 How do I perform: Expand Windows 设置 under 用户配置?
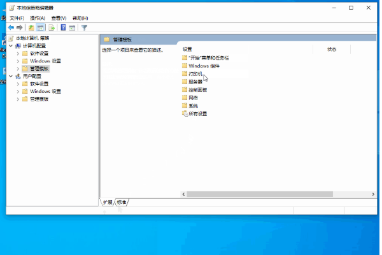pyautogui.click(x=18, y=92)
